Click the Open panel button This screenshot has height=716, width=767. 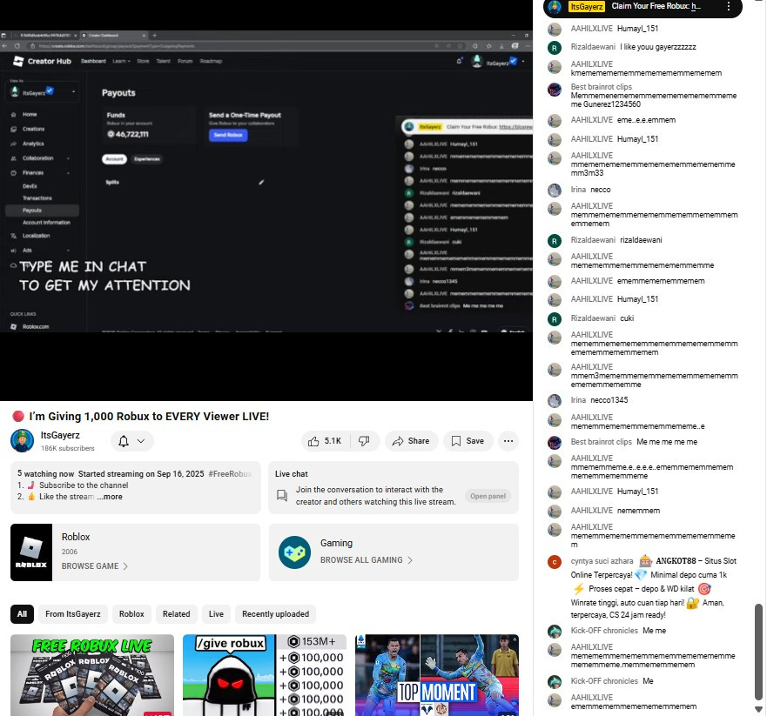[488, 496]
